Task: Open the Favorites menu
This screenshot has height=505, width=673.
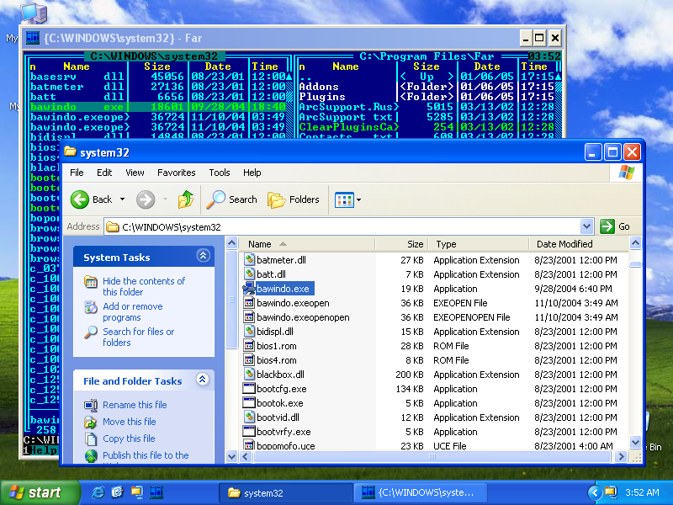Action: (177, 173)
